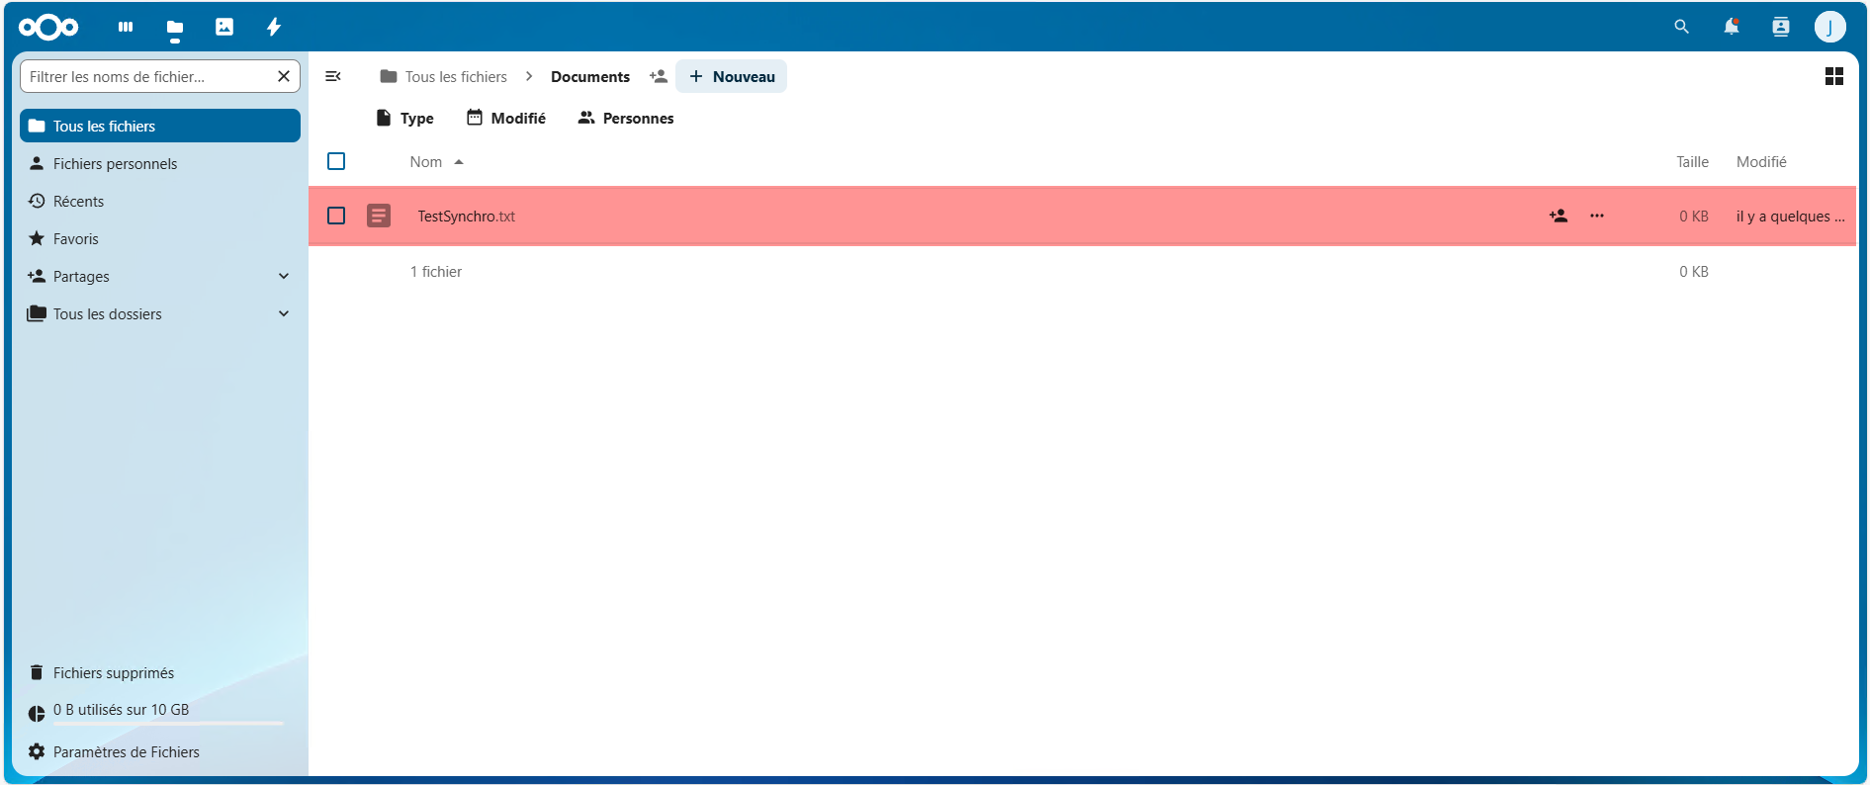
Task: Open the Photos app in header
Action: pyautogui.click(x=224, y=27)
